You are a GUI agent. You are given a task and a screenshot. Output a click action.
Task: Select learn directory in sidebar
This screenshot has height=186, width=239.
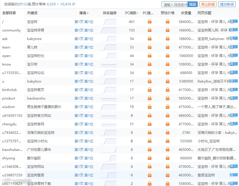click(6, 47)
